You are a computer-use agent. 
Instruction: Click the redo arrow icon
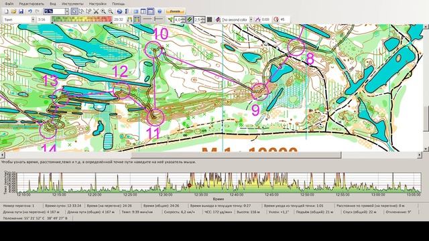(x=38, y=11)
